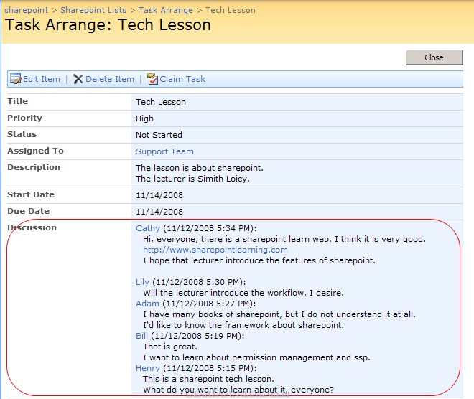Open Sharepoint Lists breadcrumb link
474x399 pixels.
tap(93, 10)
